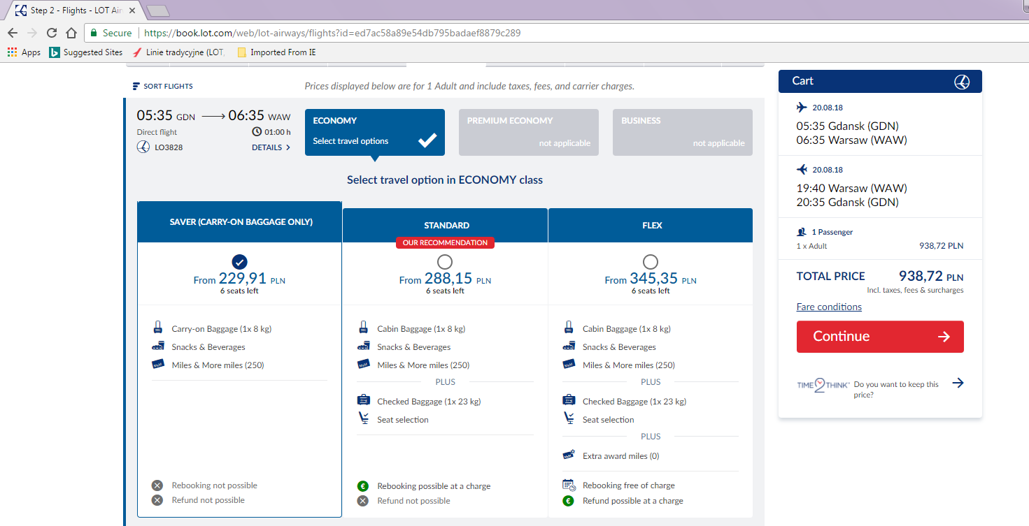The height and width of the screenshot is (526, 1029).
Task: Open the Apps bookmarks shortcut
Action: pos(24,52)
